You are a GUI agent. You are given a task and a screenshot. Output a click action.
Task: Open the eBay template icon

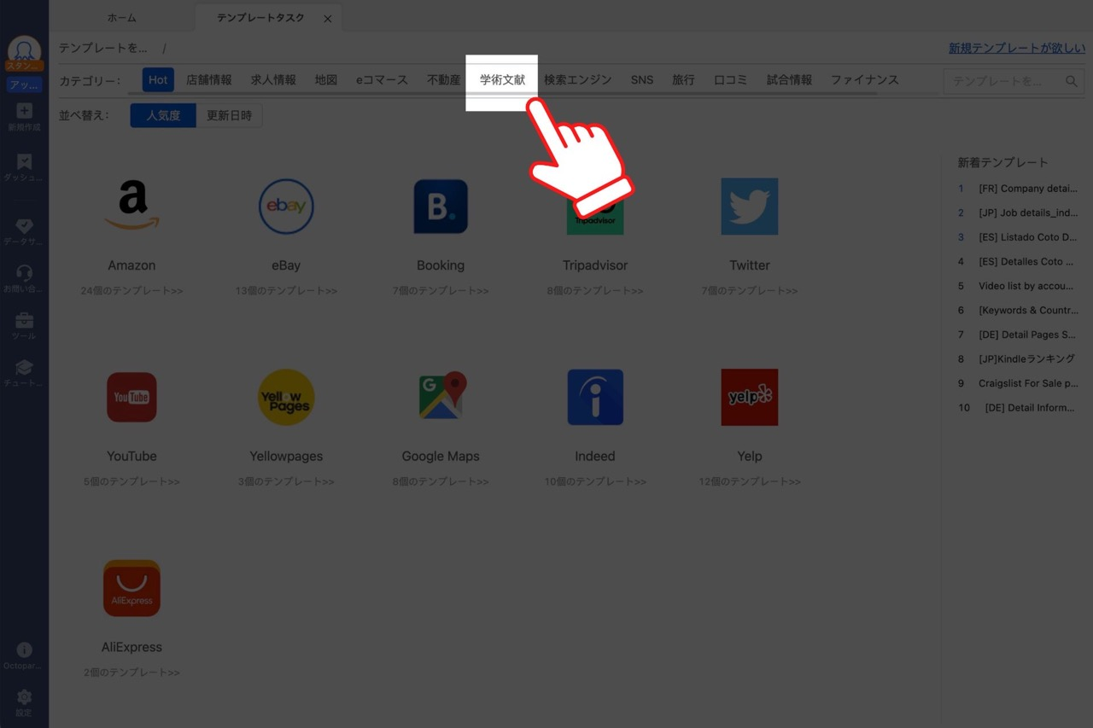286,206
